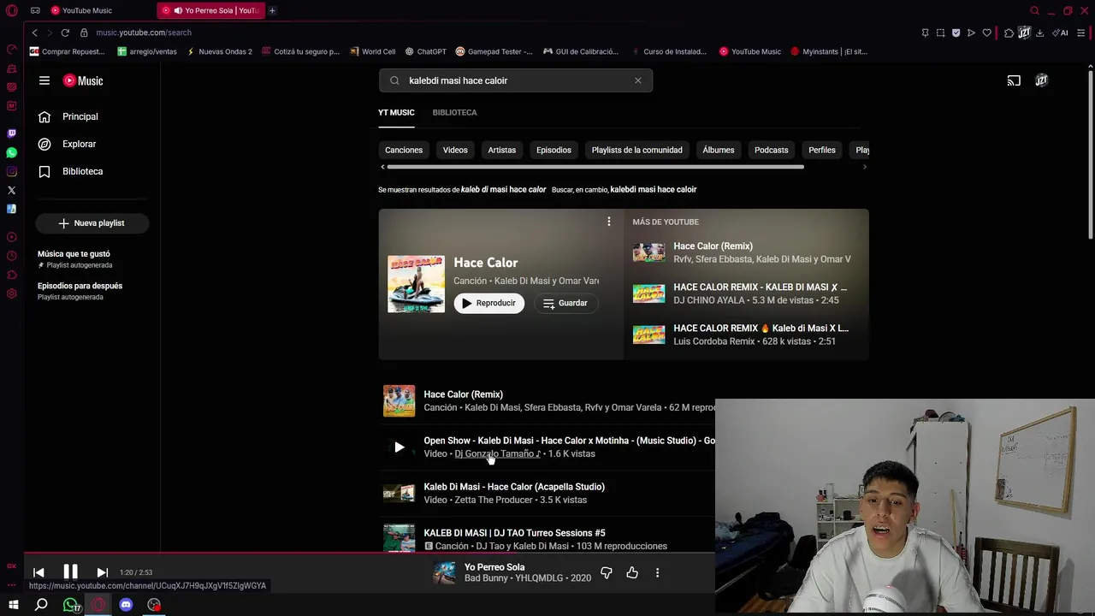Like Yo Perreo Sola
Image resolution: width=1095 pixels, height=616 pixels.
pos(632,572)
